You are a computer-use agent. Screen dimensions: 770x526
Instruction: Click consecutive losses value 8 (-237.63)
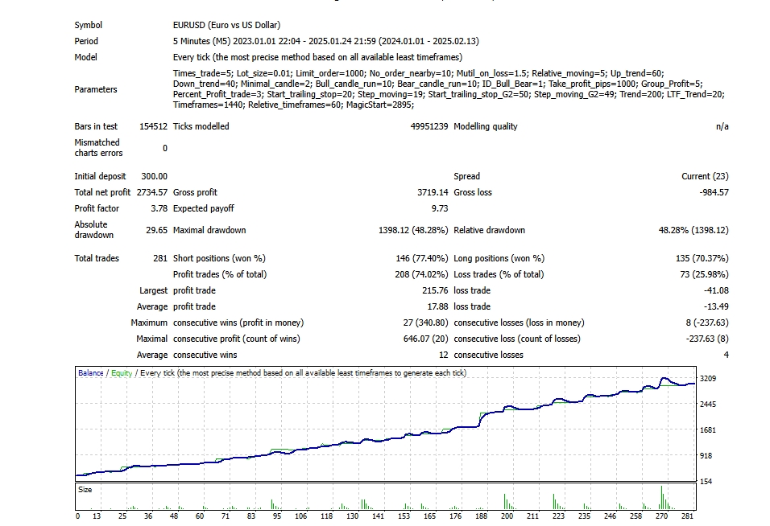click(x=707, y=323)
